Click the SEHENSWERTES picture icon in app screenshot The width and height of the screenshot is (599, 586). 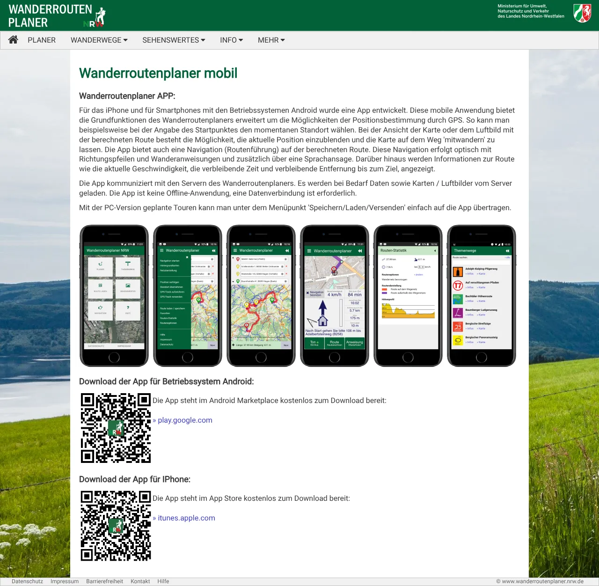[128, 286]
